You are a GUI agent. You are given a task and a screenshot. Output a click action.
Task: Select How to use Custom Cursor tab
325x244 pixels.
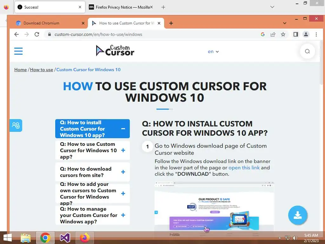coord(126,23)
